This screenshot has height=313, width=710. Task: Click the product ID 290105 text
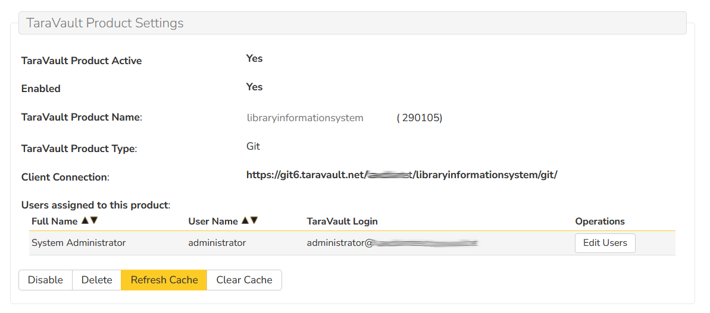pos(420,118)
